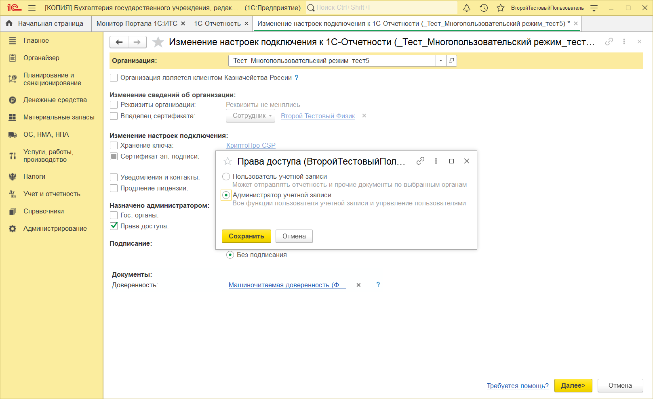Screen dimensions: 653x399
Task: Open Органайзер section
Action: pyautogui.click(x=41, y=58)
